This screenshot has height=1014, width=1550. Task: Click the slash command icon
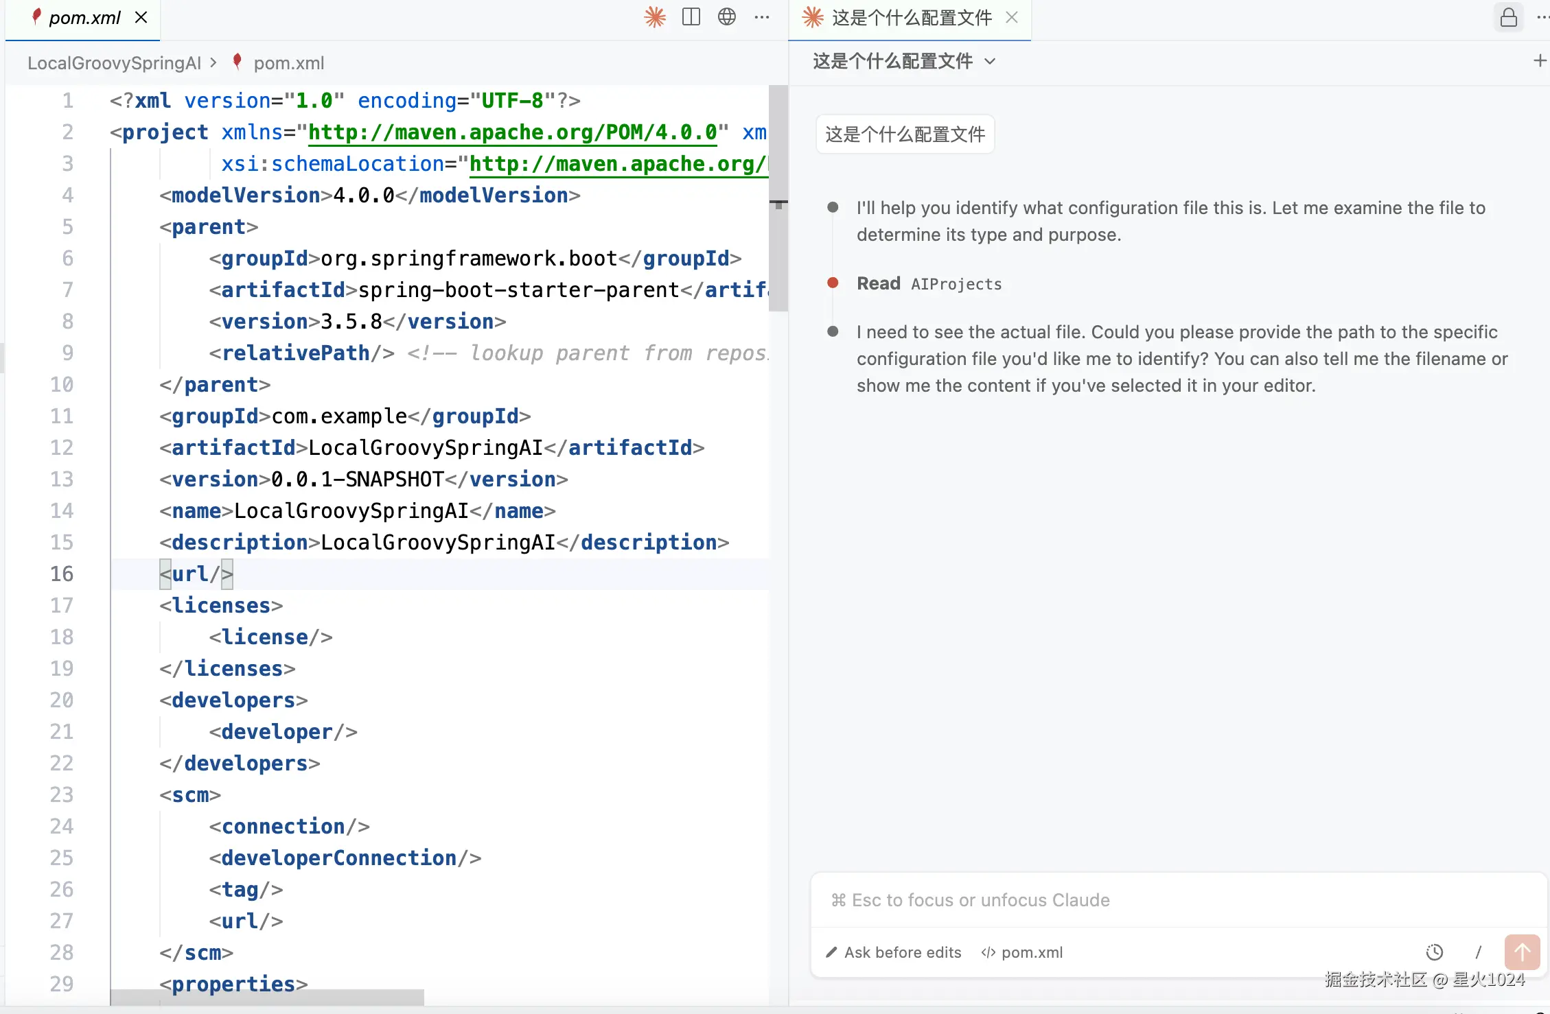click(1479, 952)
